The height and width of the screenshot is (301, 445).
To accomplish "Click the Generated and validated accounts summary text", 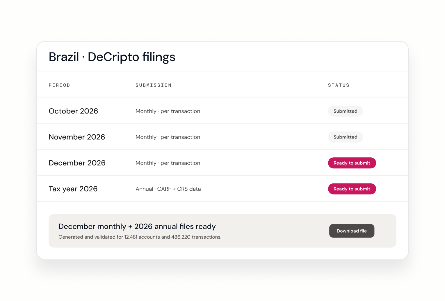I will click(140, 237).
